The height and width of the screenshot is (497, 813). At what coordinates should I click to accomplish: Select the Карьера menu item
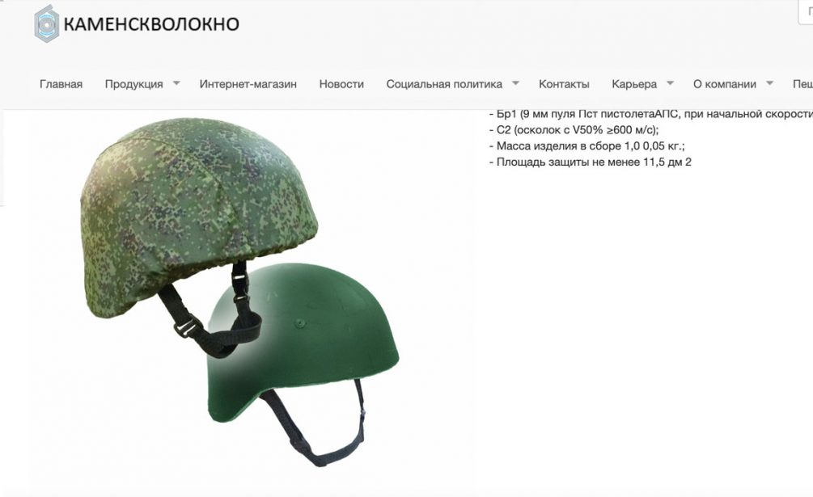click(x=634, y=84)
